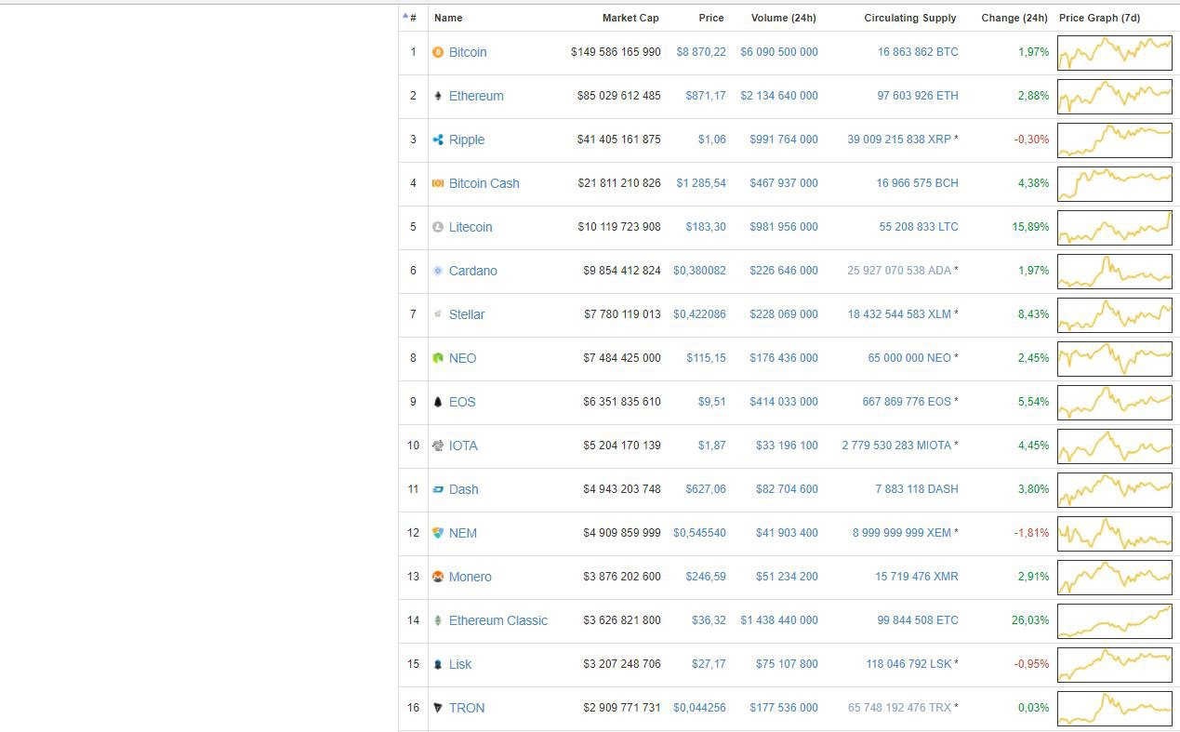Click Ripple volume $991 764 000
Image resolution: width=1180 pixels, height=732 pixels.
784,140
